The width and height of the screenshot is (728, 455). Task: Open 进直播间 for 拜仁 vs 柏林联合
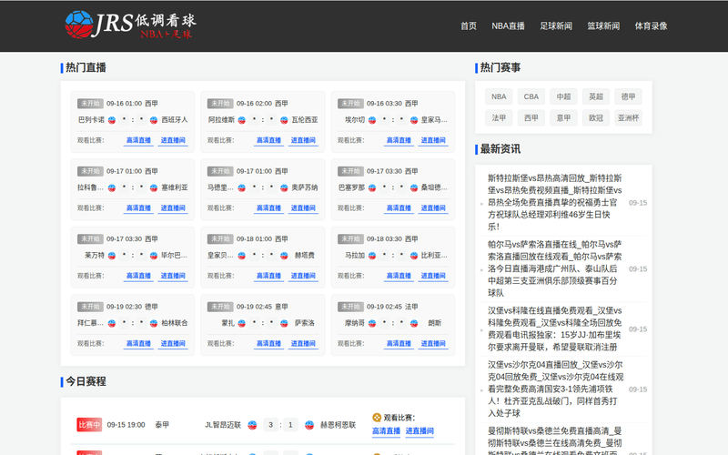pos(173,344)
